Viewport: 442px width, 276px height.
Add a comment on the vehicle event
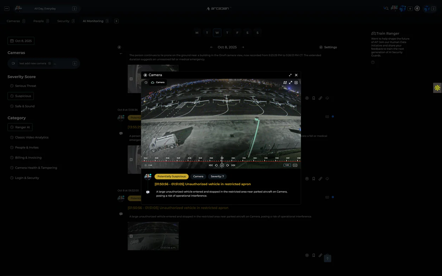148,192
